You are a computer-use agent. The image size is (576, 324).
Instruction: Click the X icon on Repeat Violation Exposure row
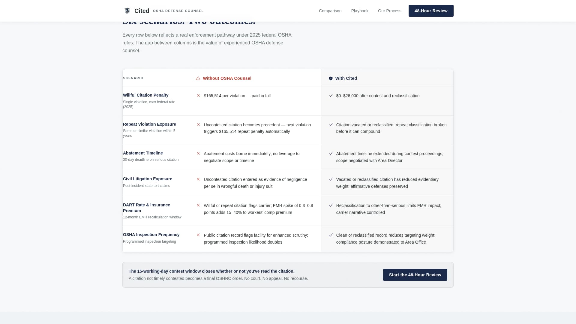click(x=198, y=125)
